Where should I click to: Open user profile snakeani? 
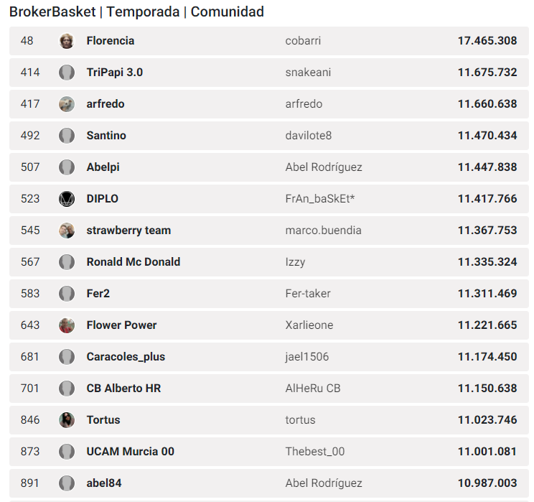point(308,73)
